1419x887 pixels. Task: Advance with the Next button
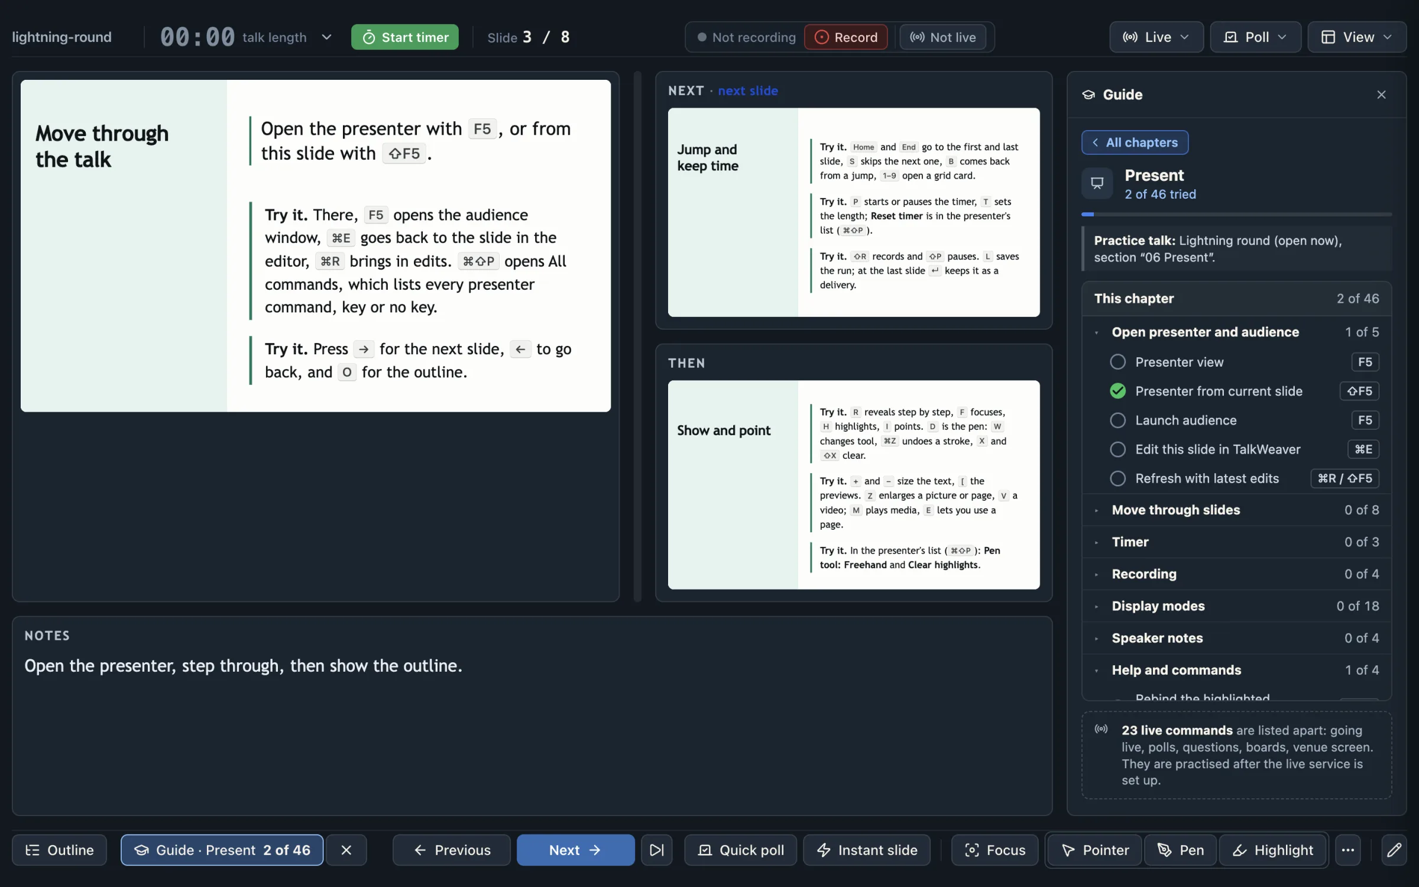(575, 850)
